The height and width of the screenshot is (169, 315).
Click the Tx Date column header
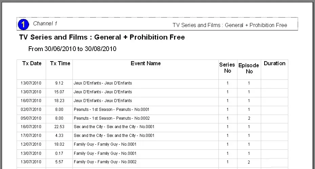pyautogui.click(x=32, y=64)
